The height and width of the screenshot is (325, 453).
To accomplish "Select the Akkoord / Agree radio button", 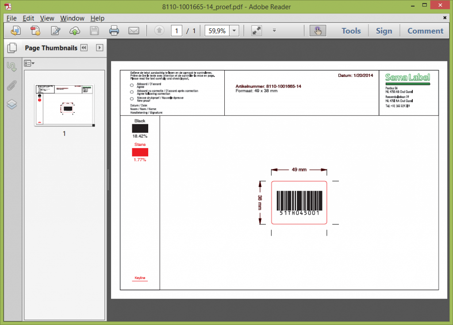I will (x=132, y=85).
